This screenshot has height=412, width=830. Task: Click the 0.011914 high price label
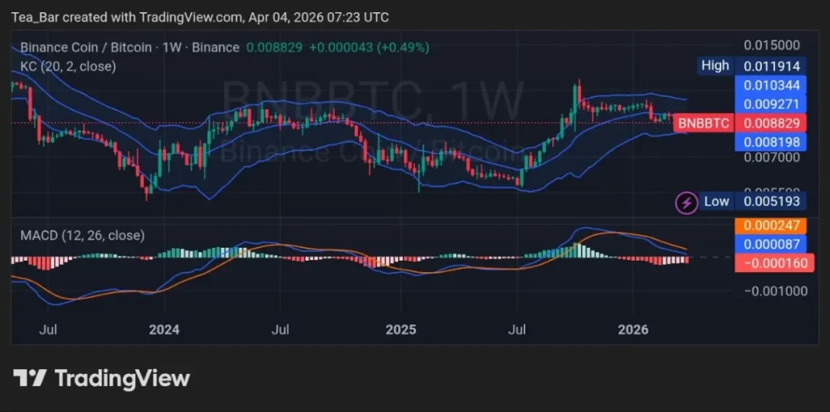[x=772, y=66]
